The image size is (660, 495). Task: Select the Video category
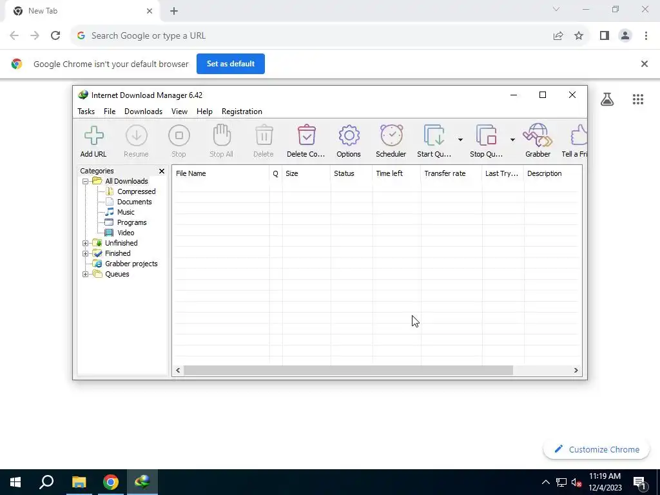[126, 233]
